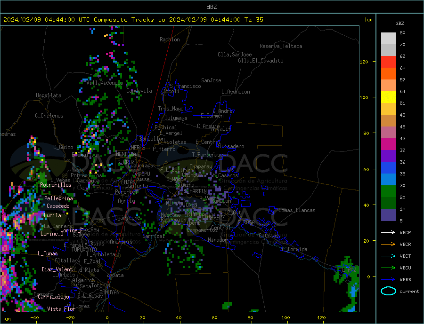Click the white L_Tunas station label
This screenshot has height=324, width=424.
48,253
